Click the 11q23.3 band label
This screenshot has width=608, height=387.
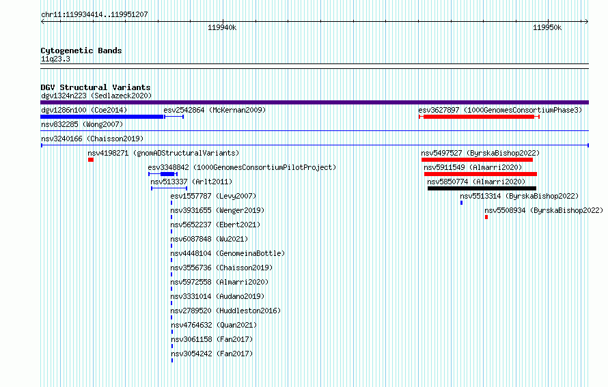point(55,59)
